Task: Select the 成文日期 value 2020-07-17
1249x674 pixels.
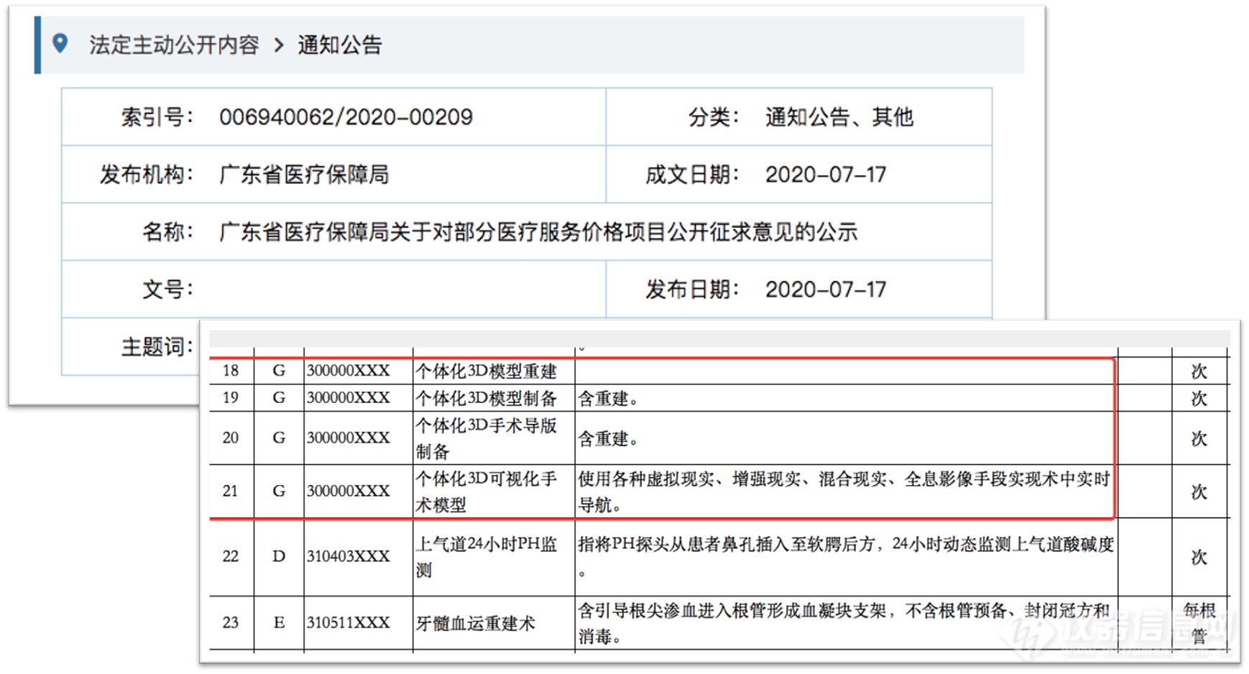Action: click(826, 175)
